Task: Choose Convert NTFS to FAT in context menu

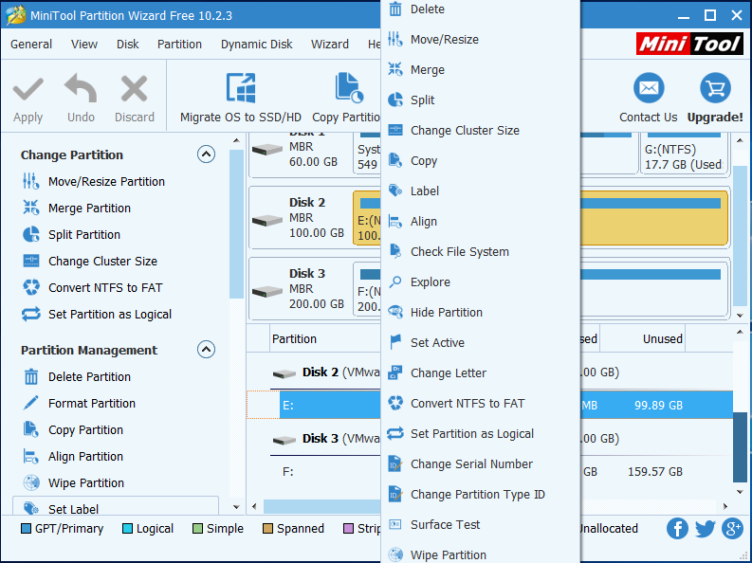Action: (x=480, y=404)
